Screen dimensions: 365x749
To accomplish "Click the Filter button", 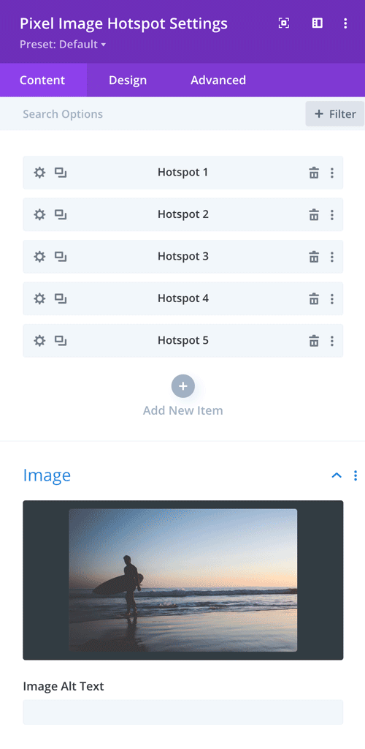I will pos(335,113).
